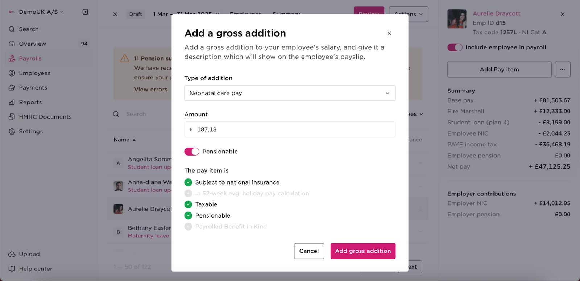This screenshot has width=580, height=281.
Task: Open the Payrolls section icon
Action: pos(12,58)
